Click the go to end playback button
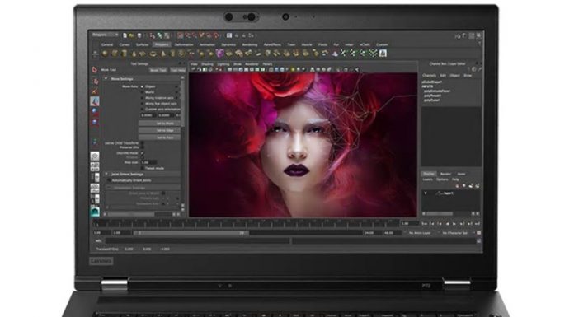 click(x=477, y=224)
